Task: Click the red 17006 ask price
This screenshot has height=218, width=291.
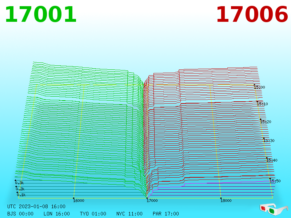Action: pyautogui.click(x=252, y=15)
